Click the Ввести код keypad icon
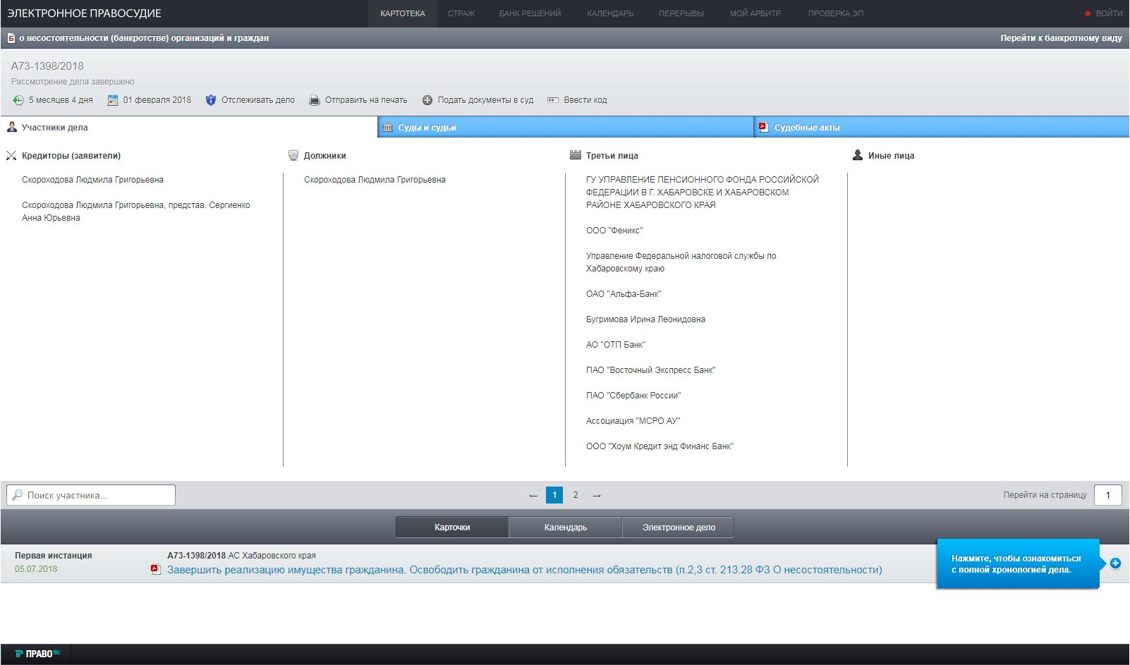Screen dimensions: 1130x665 (553, 100)
